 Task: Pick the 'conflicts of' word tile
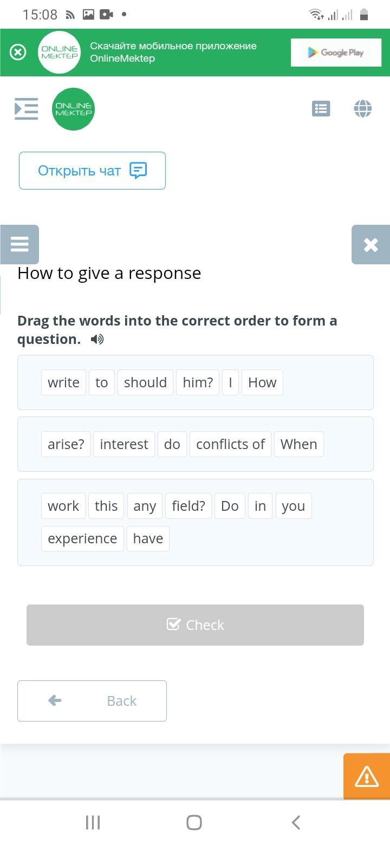click(230, 444)
